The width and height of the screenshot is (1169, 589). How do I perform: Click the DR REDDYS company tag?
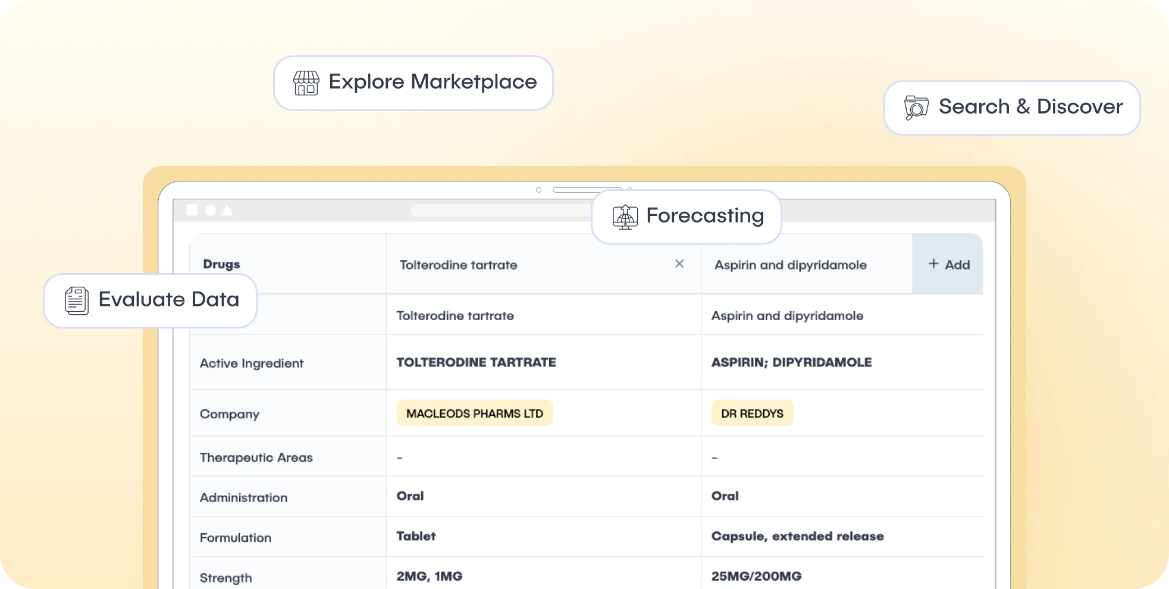coord(752,413)
